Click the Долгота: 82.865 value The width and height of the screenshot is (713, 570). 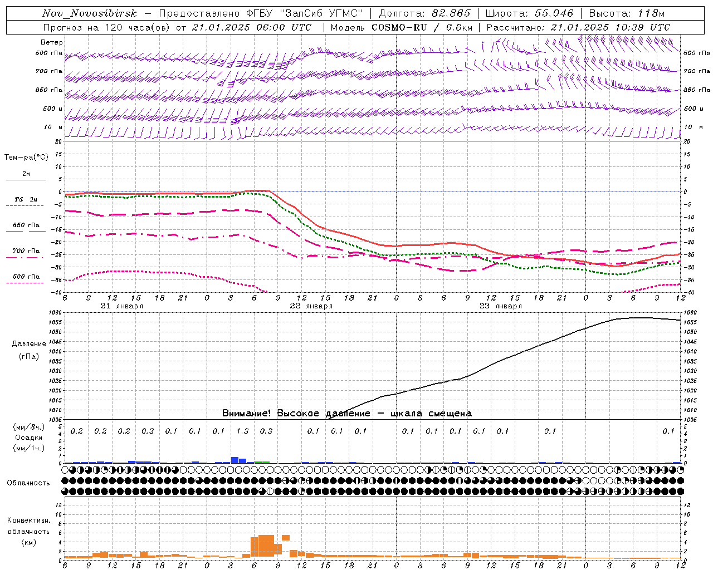point(424,13)
